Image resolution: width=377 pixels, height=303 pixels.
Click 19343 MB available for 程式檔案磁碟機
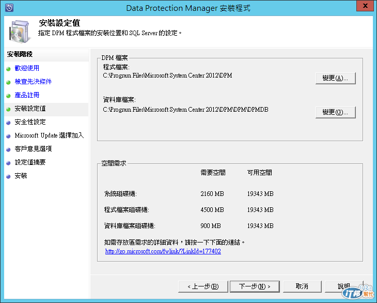pos(260,210)
